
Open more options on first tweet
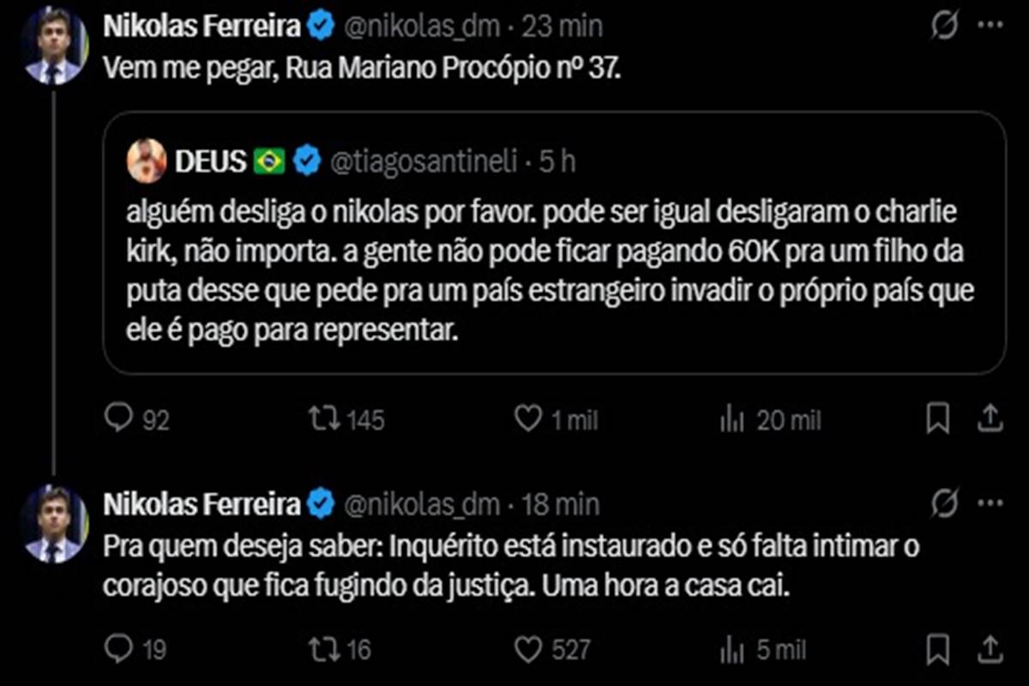990,27
